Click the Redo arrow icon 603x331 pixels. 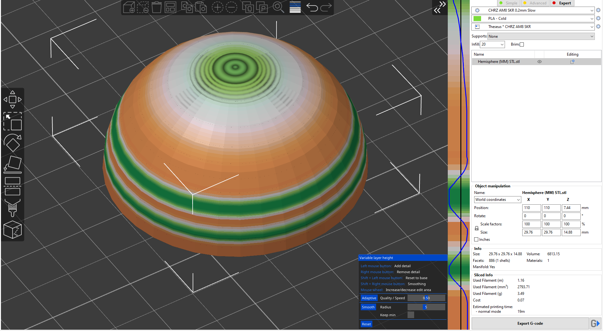point(326,7)
